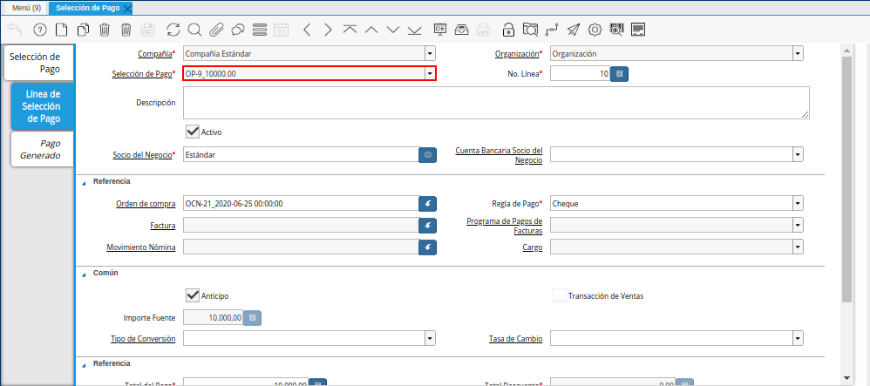Viewport: 870px width, 386px height.
Task: Open the Orden de compra field link
Action: pos(427,204)
